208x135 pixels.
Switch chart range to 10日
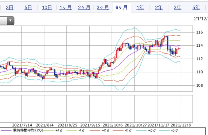(47, 8)
